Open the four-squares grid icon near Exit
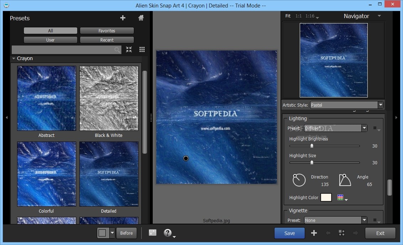This screenshot has height=245, width=403. pyautogui.click(x=341, y=233)
